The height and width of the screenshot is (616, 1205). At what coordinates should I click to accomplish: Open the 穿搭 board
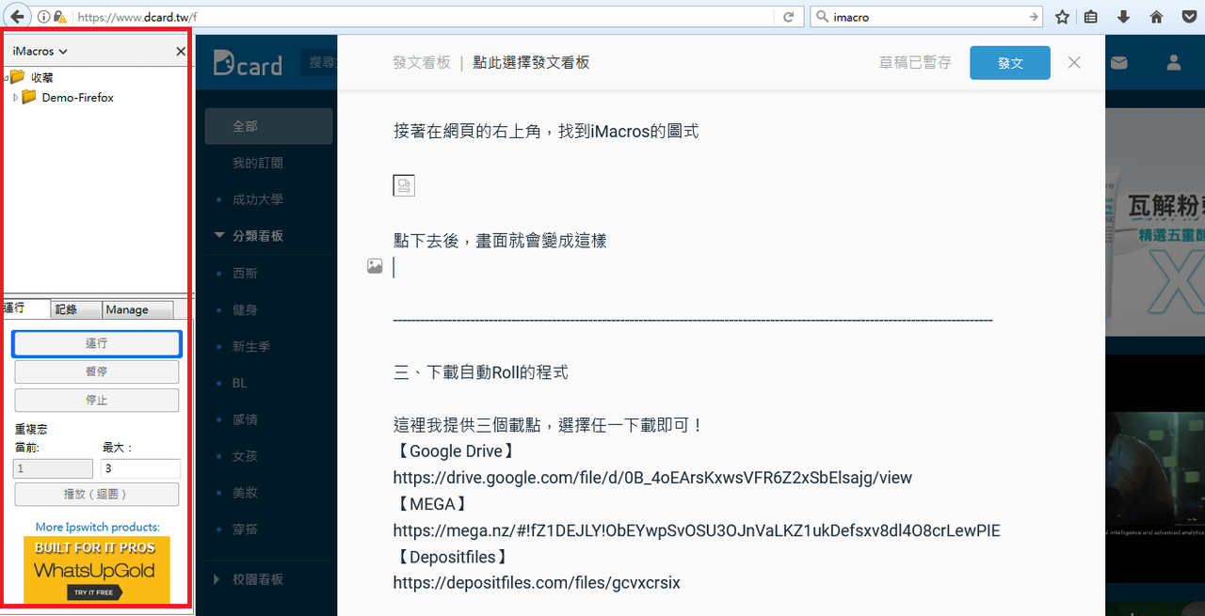click(245, 529)
